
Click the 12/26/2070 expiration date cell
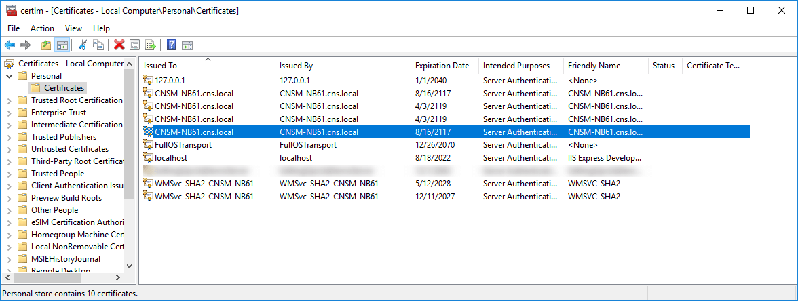[x=434, y=145]
